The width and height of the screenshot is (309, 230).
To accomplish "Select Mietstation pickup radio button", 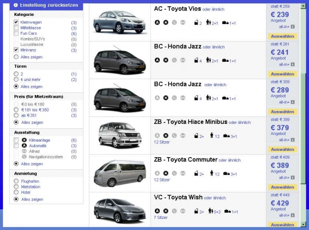I will point(16,187).
